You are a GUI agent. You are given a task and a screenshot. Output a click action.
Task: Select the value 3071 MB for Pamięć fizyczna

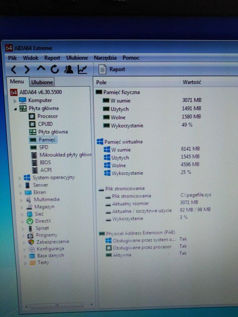(x=192, y=100)
